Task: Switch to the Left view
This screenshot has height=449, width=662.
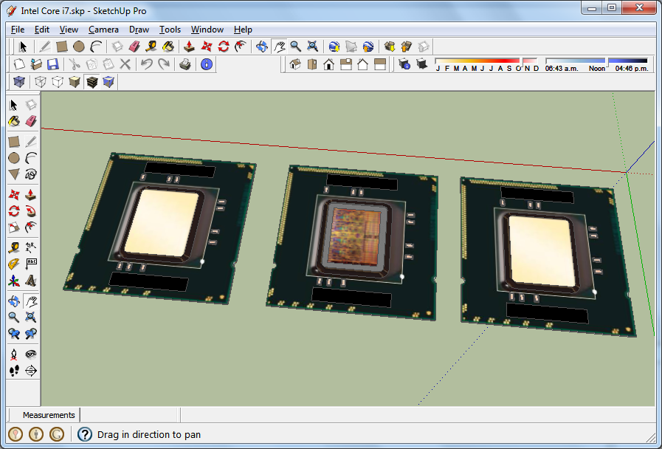Action: pos(380,64)
